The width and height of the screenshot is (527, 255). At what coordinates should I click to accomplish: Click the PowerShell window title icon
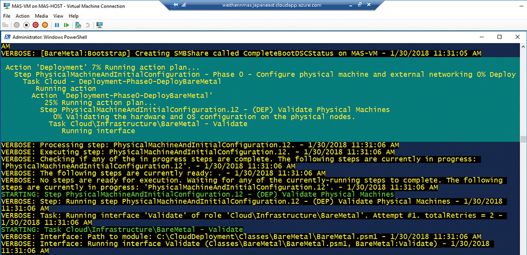(6, 37)
